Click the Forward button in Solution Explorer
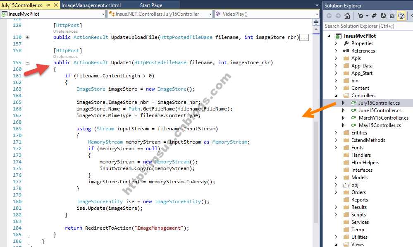413x247 pixels. click(338, 16)
